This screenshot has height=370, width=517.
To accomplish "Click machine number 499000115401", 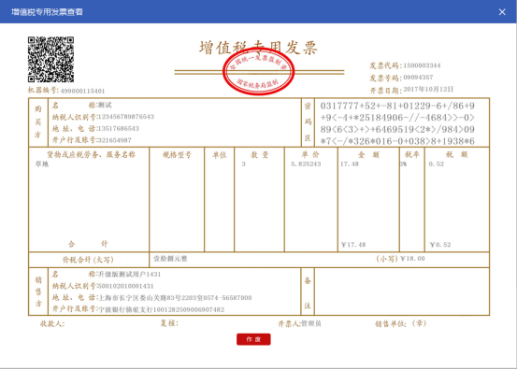I will 83,91.
